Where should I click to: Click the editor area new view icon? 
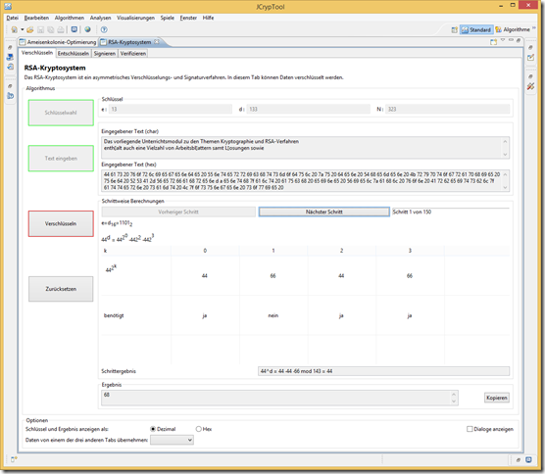494,42
